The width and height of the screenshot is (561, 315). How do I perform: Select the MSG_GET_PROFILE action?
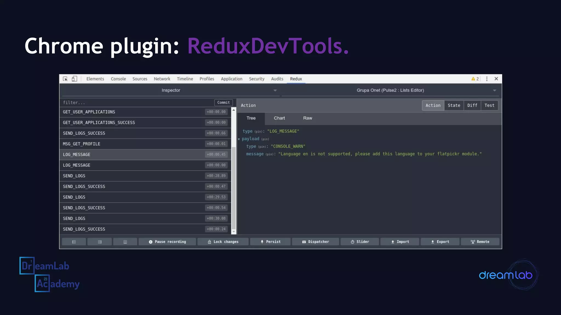[x=145, y=144]
